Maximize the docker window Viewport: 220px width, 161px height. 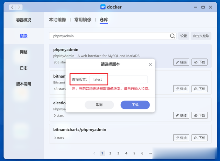(203, 7)
